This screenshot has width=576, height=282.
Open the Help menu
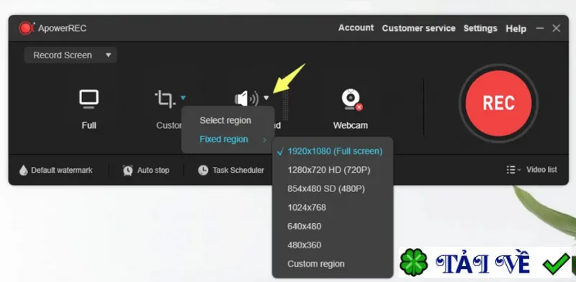pyautogui.click(x=516, y=29)
